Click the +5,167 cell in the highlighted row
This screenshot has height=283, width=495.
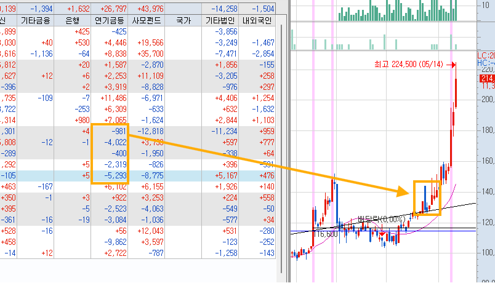pos(226,175)
